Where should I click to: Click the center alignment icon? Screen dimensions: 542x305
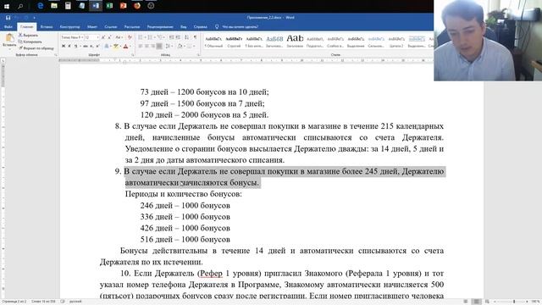tap(147, 46)
